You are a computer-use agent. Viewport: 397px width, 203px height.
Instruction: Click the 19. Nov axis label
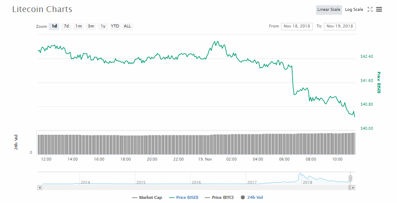point(205,159)
